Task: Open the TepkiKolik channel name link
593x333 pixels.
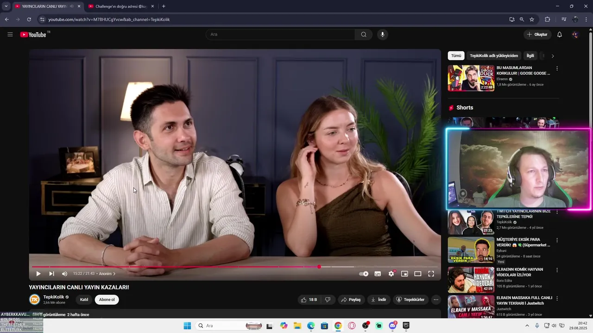Action: pos(53,297)
